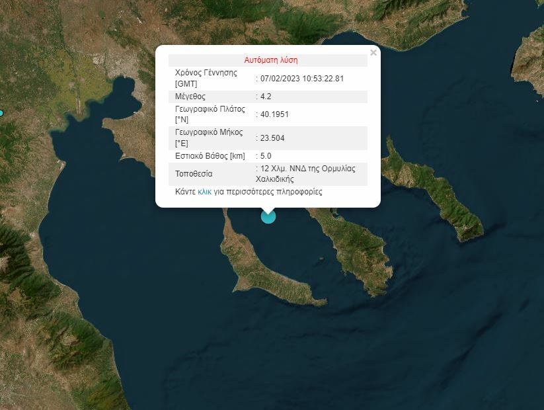Image resolution: width=544 pixels, height=410 pixels.
Task: Click the 4.2 magnitude value
Action: [x=265, y=97]
